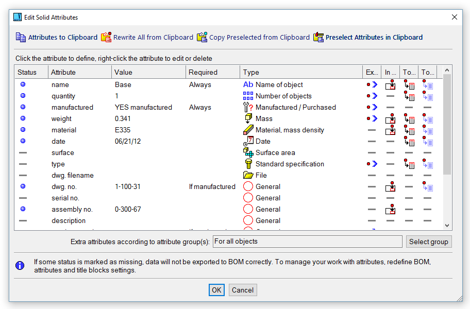Toggle the status dash for surface attribute

click(x=23, y=152)
